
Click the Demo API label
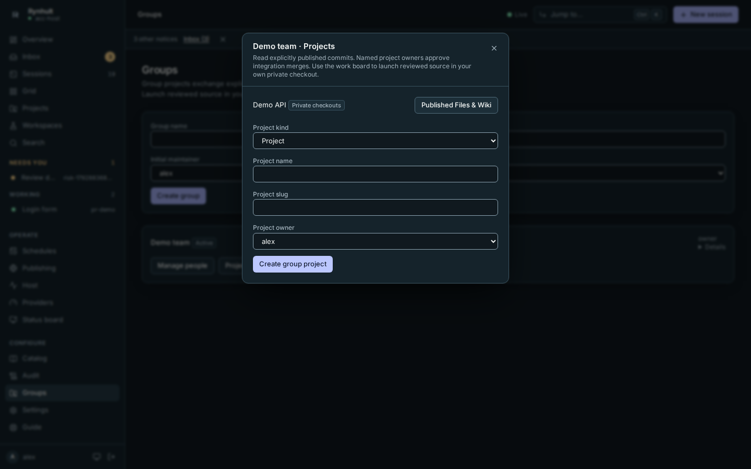[x=269, y=105]
